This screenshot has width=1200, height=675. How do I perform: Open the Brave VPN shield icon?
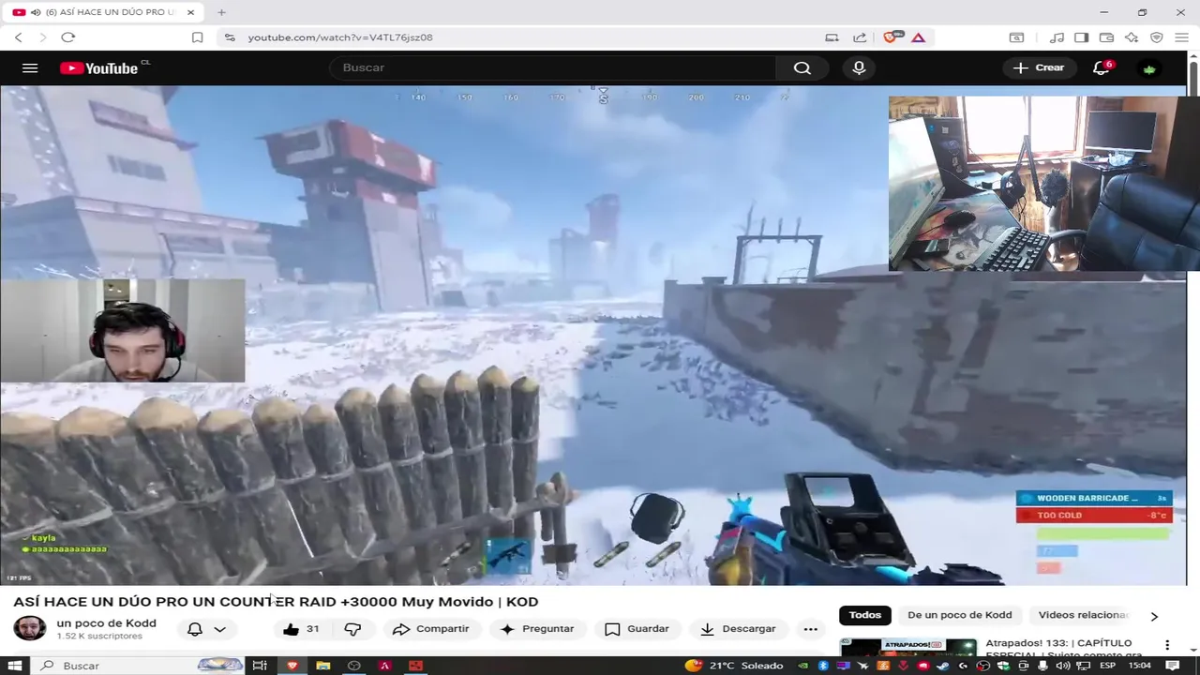(x=1157, y=37)
